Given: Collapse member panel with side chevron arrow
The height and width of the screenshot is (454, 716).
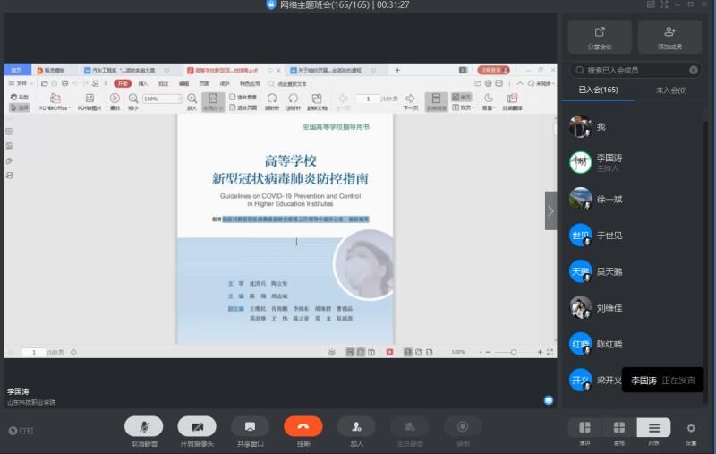Looking at the screenshot, I should point(550,210).
